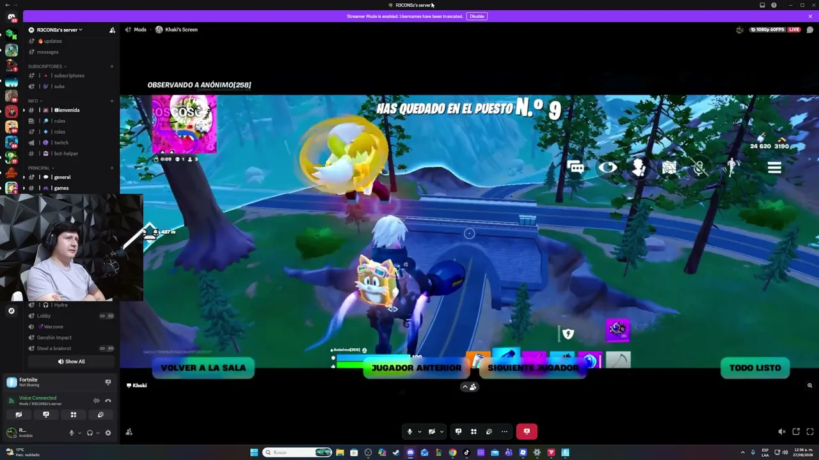Click SIGUIENTE JUGADOR button

pos(533,368)
